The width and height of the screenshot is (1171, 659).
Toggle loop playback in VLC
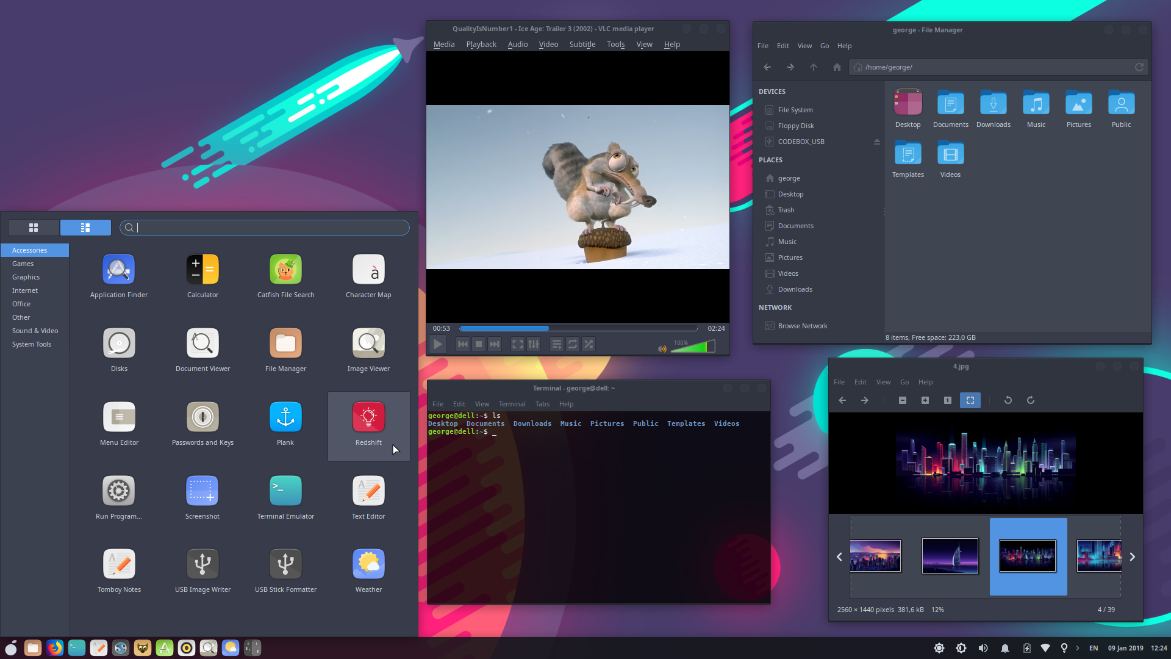[573, 345]
